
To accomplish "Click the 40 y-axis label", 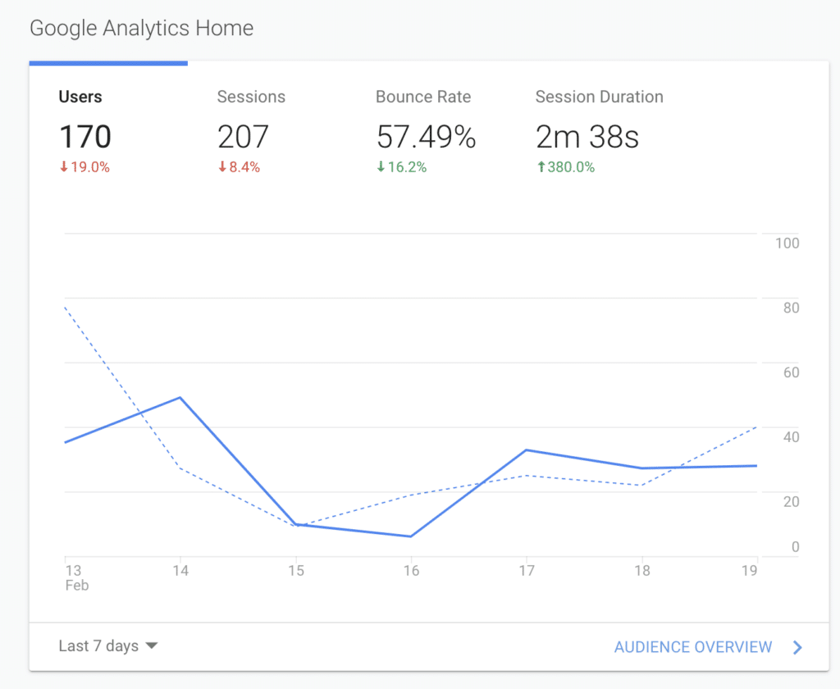I will tap(791, 437).
